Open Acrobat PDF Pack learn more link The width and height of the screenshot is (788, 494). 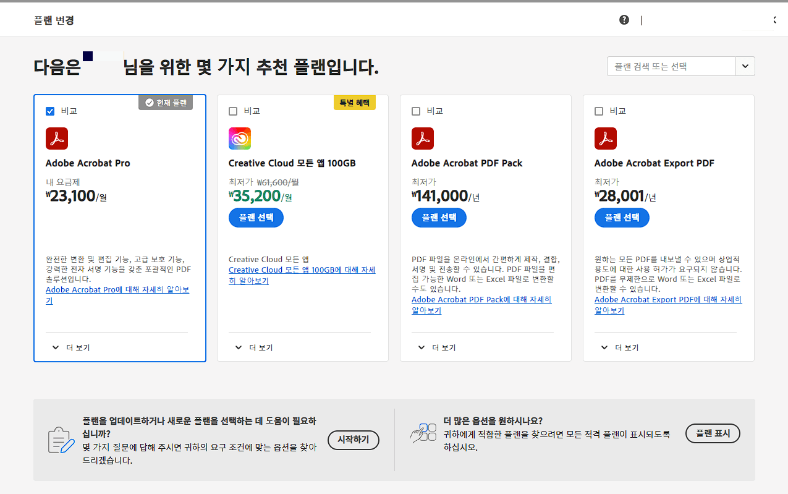tap(481, 305)
